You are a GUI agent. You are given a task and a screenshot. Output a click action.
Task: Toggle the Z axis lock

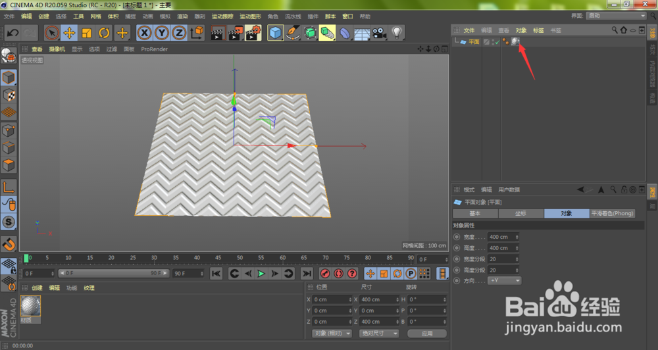coord(179,33)
